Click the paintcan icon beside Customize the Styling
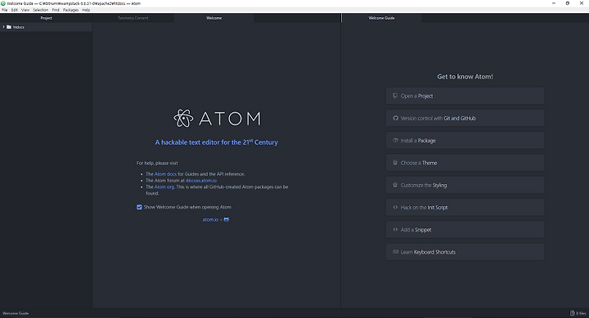 tap(395, 185)
